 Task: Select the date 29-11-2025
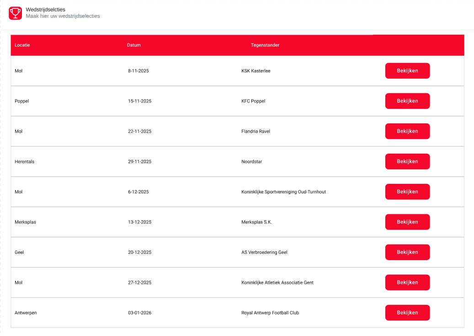click(x=139, y=161)
